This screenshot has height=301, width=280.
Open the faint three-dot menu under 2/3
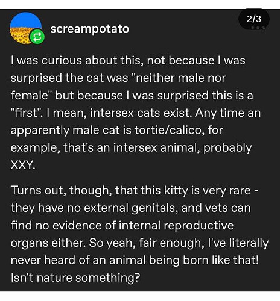[257, 28]
